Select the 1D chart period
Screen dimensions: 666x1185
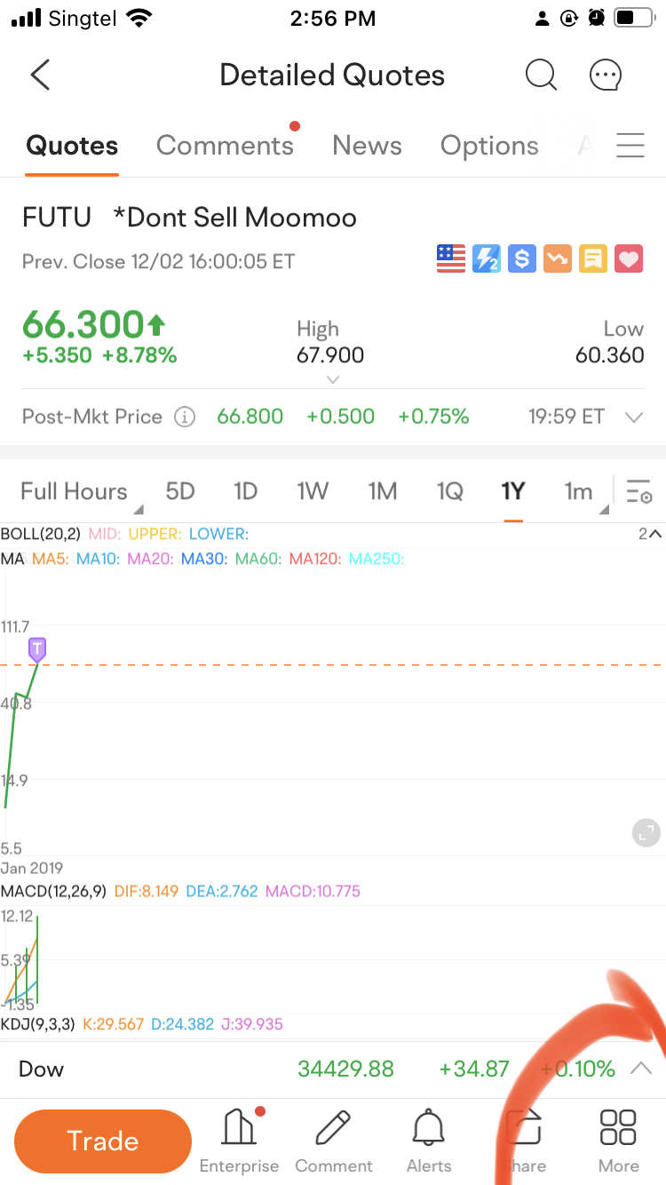tap(245, 491)
